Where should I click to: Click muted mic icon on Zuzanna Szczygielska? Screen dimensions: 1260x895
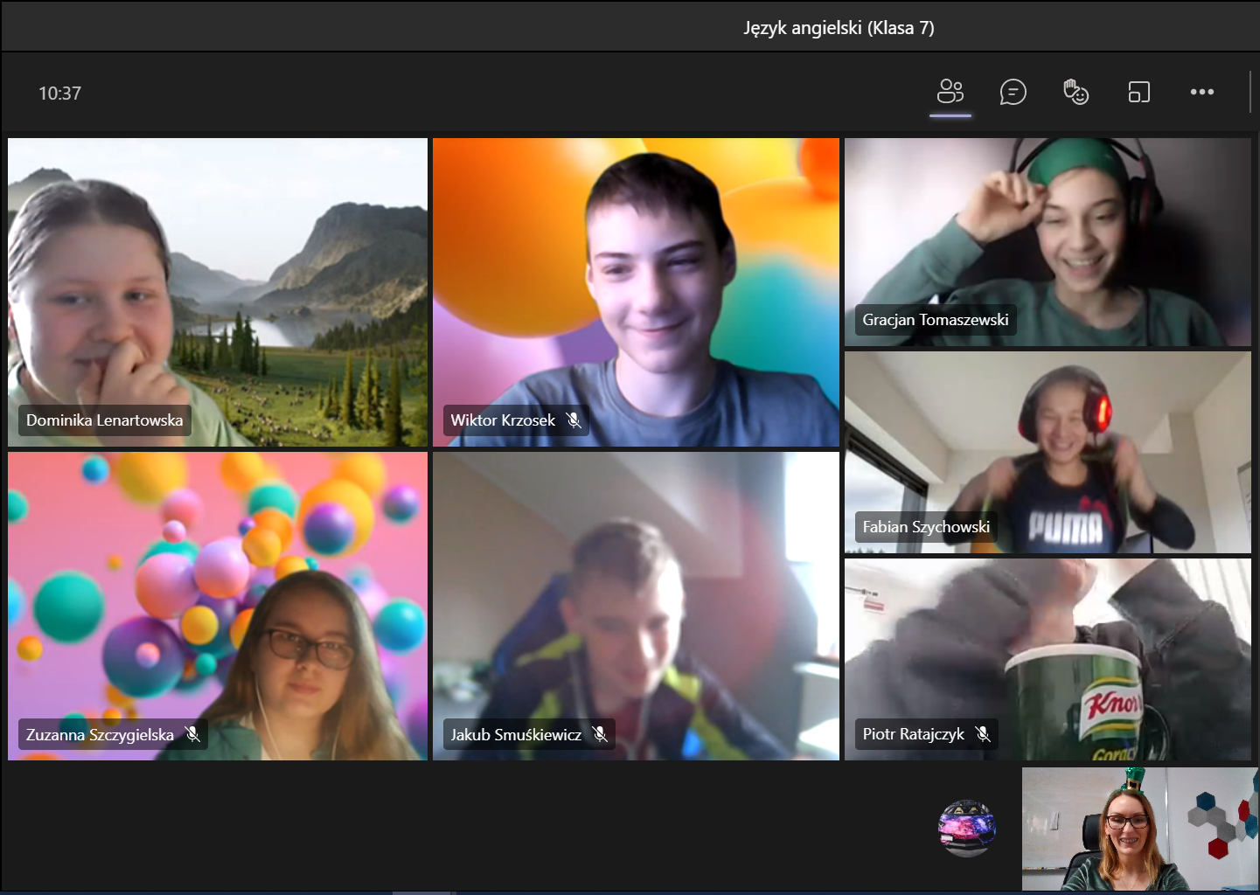[192, 734]
